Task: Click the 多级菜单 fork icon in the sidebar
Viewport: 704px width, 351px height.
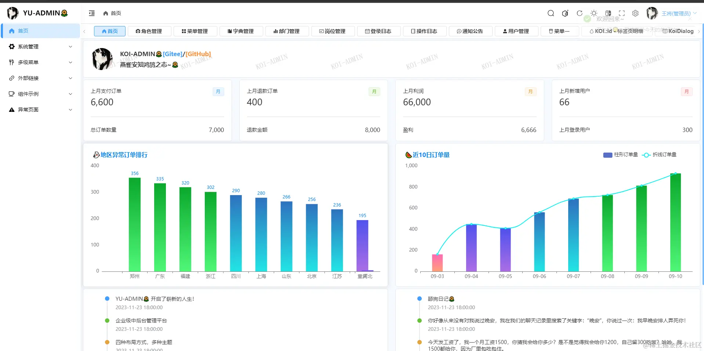Action: point(12,62)
